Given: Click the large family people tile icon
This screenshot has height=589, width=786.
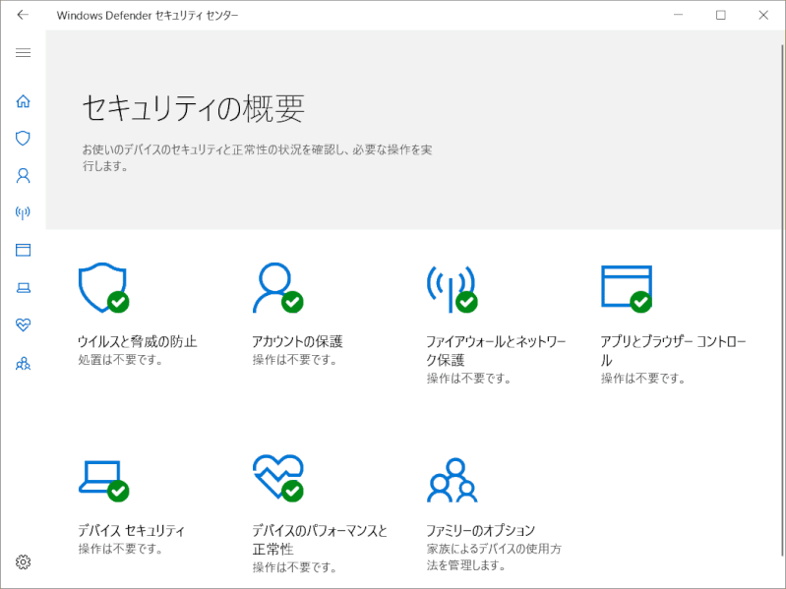Looking at the screenshot, I should [x=453, y=480].
